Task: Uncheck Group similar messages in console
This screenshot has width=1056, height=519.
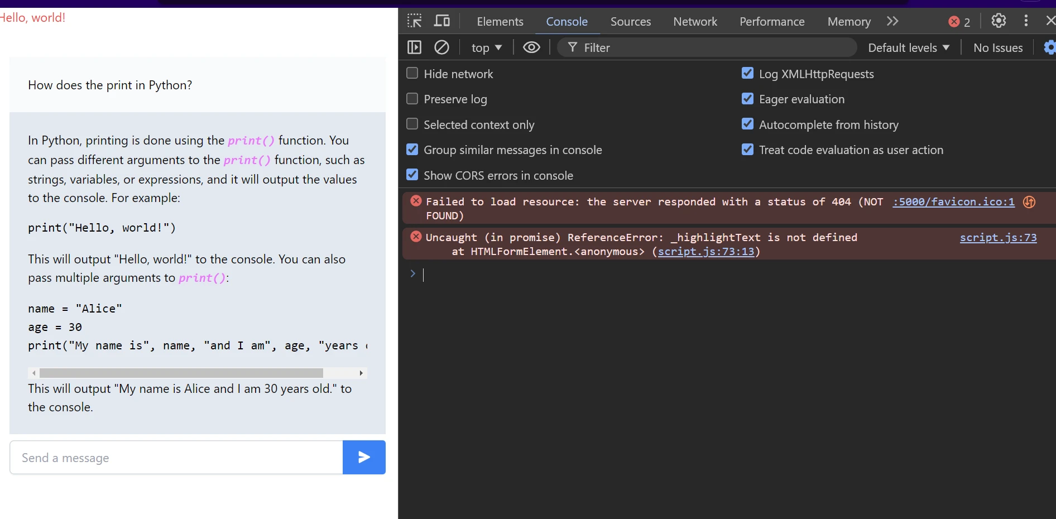Action: pyautogui.click(x=412, y=150)
